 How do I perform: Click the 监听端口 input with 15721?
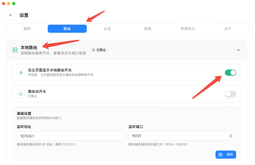182,136
